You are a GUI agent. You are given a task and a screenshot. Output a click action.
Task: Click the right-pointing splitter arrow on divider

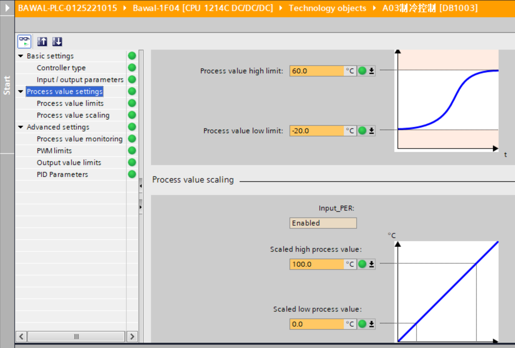pyautogui.click(x=141, y=207)
